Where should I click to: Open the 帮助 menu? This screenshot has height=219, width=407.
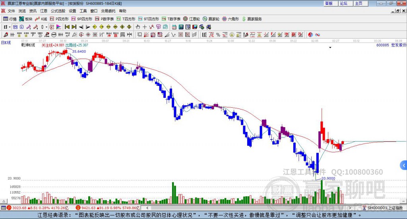tap(122, 11)
